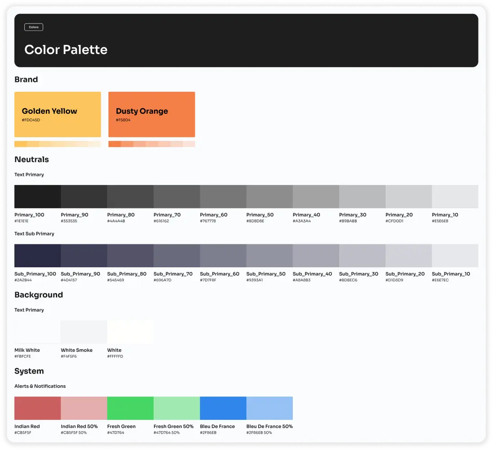Viewport: 493px width, 450px height.
Task: Select the Sub_Primary_100 swatch
Action: [37, 255]
